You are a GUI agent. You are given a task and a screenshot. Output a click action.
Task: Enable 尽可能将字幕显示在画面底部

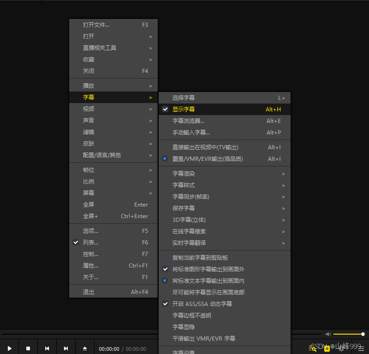point(225,292)
